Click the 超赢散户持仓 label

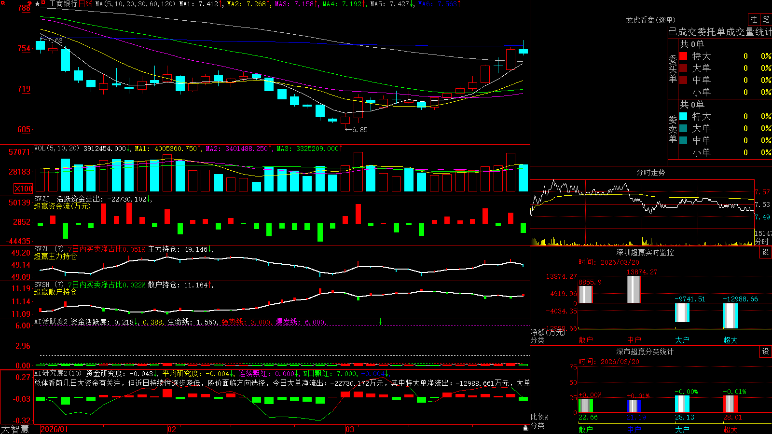pos(55,292)
